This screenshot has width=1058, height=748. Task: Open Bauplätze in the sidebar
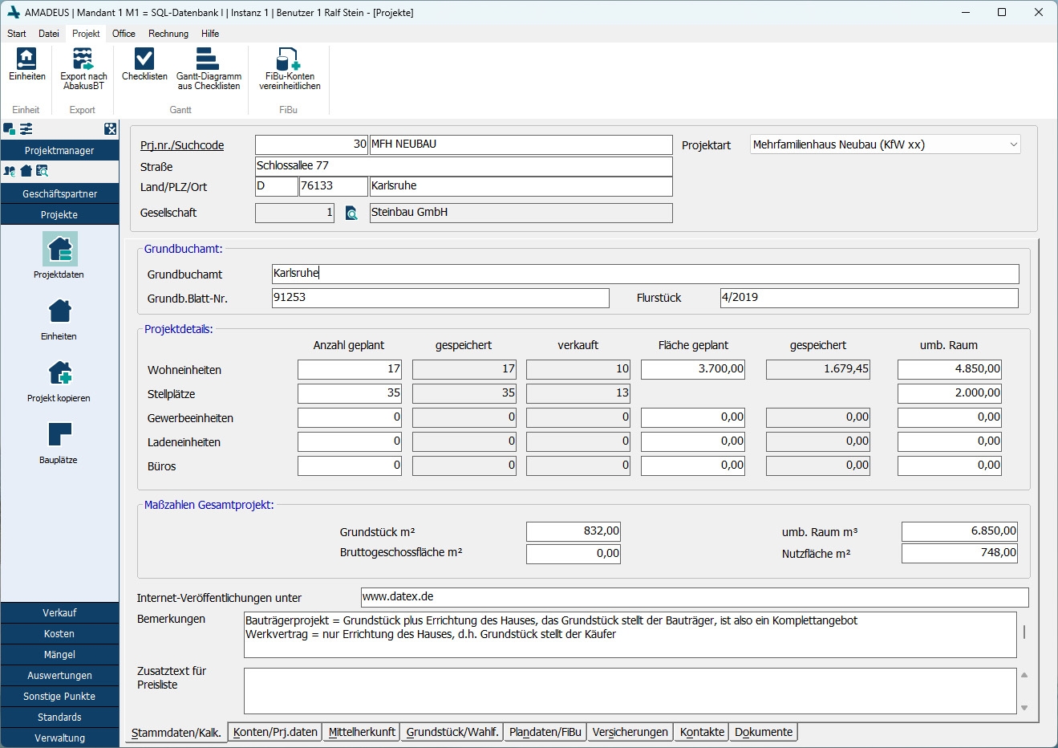point(60,435)
